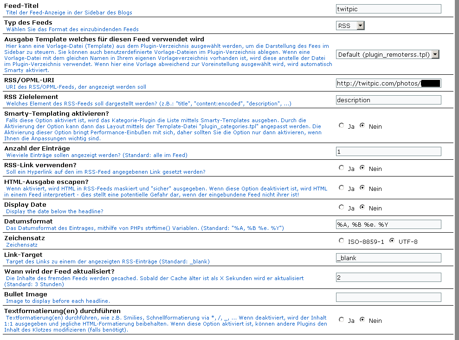The height and width of the screenshot is (340, 459).
Task: Select the RSS/OPML-URI address field
Action: 388,83
